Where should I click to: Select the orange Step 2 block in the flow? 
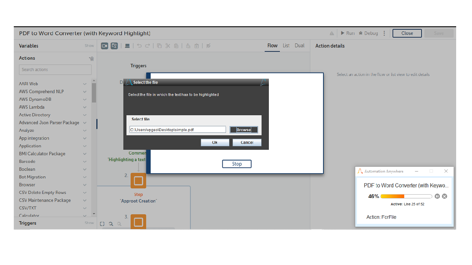(138, 181)
